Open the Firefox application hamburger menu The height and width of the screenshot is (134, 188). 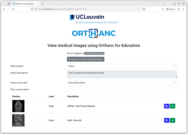click(x=184, y=9)
